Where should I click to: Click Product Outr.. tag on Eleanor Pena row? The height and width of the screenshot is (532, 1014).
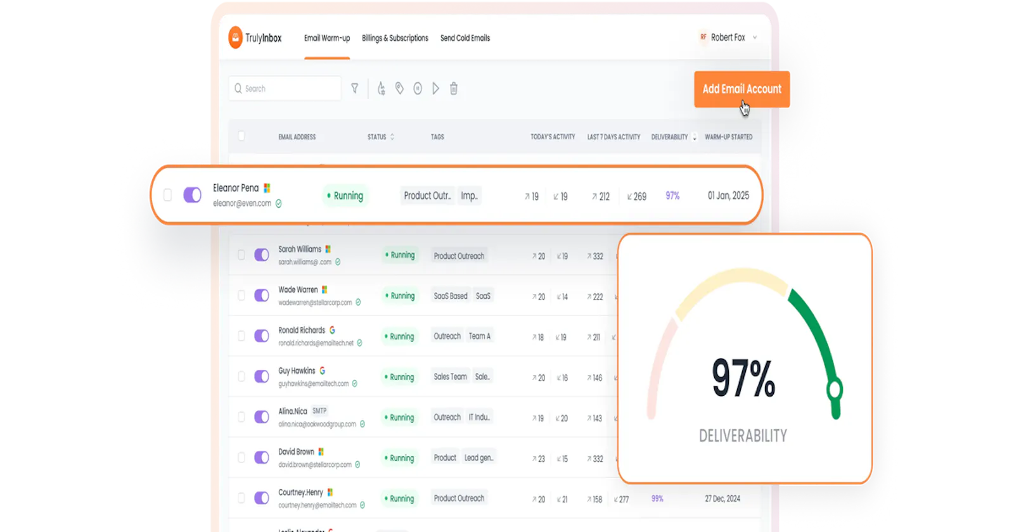click(x=427, y=196)
